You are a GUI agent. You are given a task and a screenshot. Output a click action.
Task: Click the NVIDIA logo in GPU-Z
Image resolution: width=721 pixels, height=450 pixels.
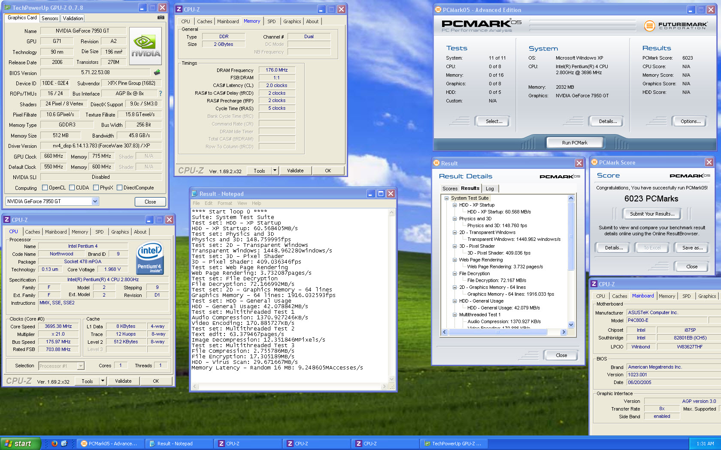(145, 46)
